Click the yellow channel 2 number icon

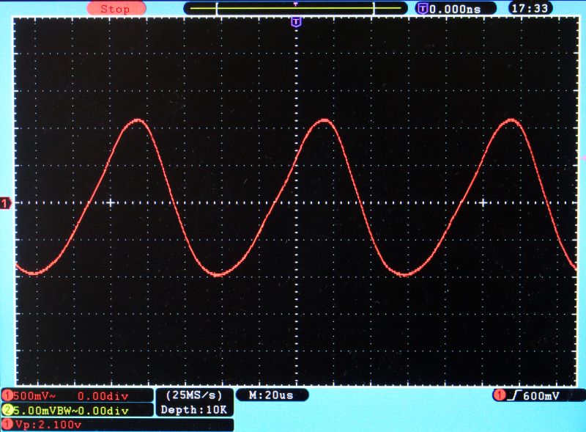click(x=7, y=410)
